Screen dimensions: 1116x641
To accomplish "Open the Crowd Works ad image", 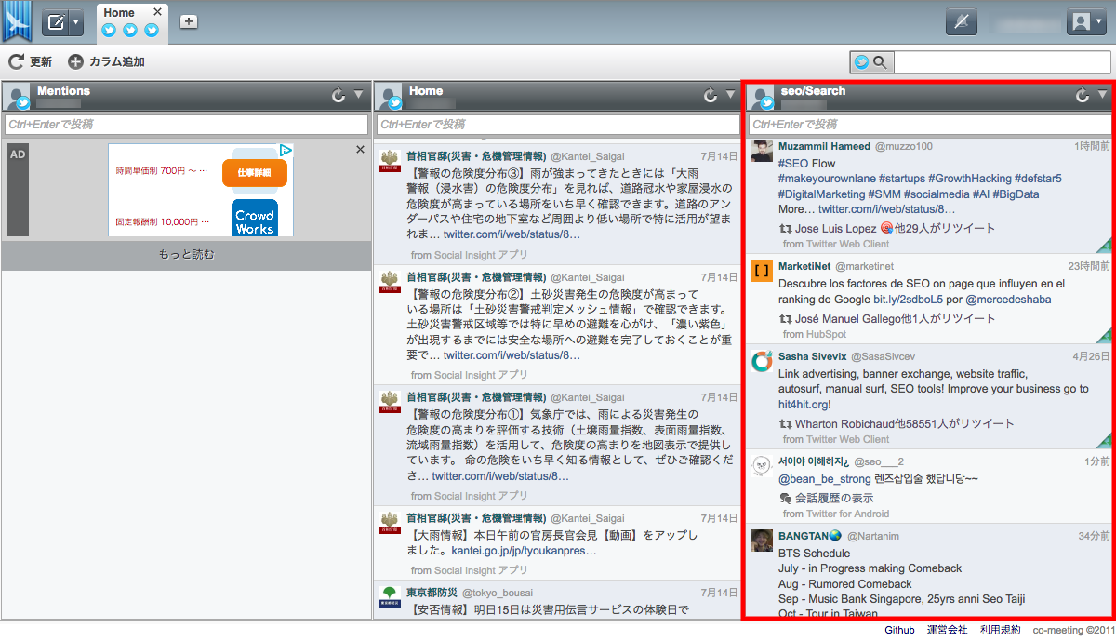I will click(255, 218).
